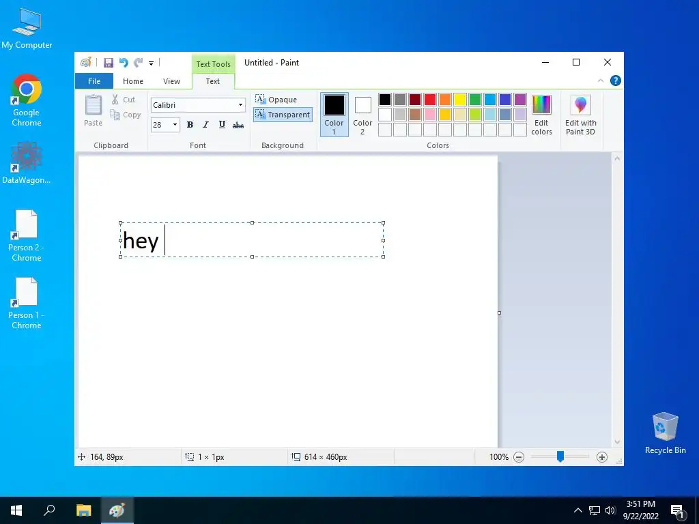
Task: Select the Recycle Bin icon
Action: point(665,433)
